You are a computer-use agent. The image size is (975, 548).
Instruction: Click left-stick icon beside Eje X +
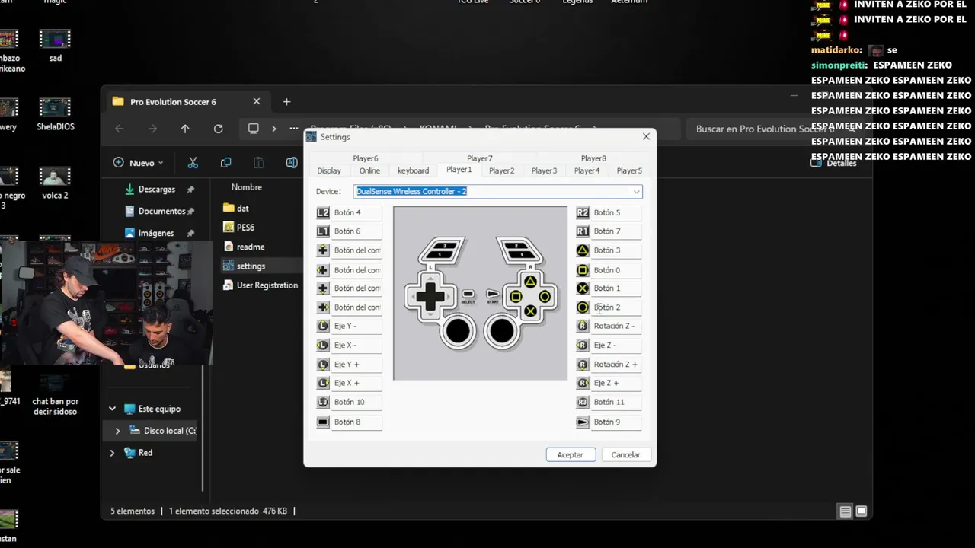click(323, 383)
